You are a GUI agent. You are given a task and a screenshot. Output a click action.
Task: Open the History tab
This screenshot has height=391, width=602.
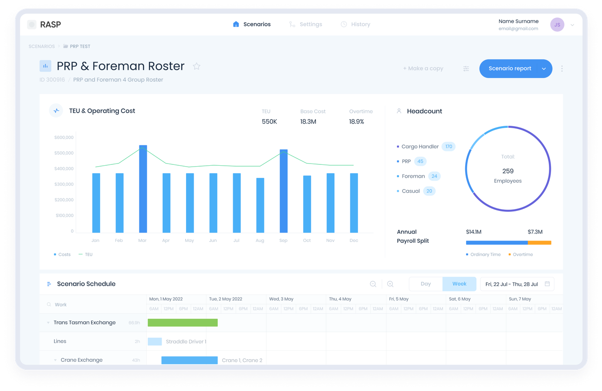(355, 24)
